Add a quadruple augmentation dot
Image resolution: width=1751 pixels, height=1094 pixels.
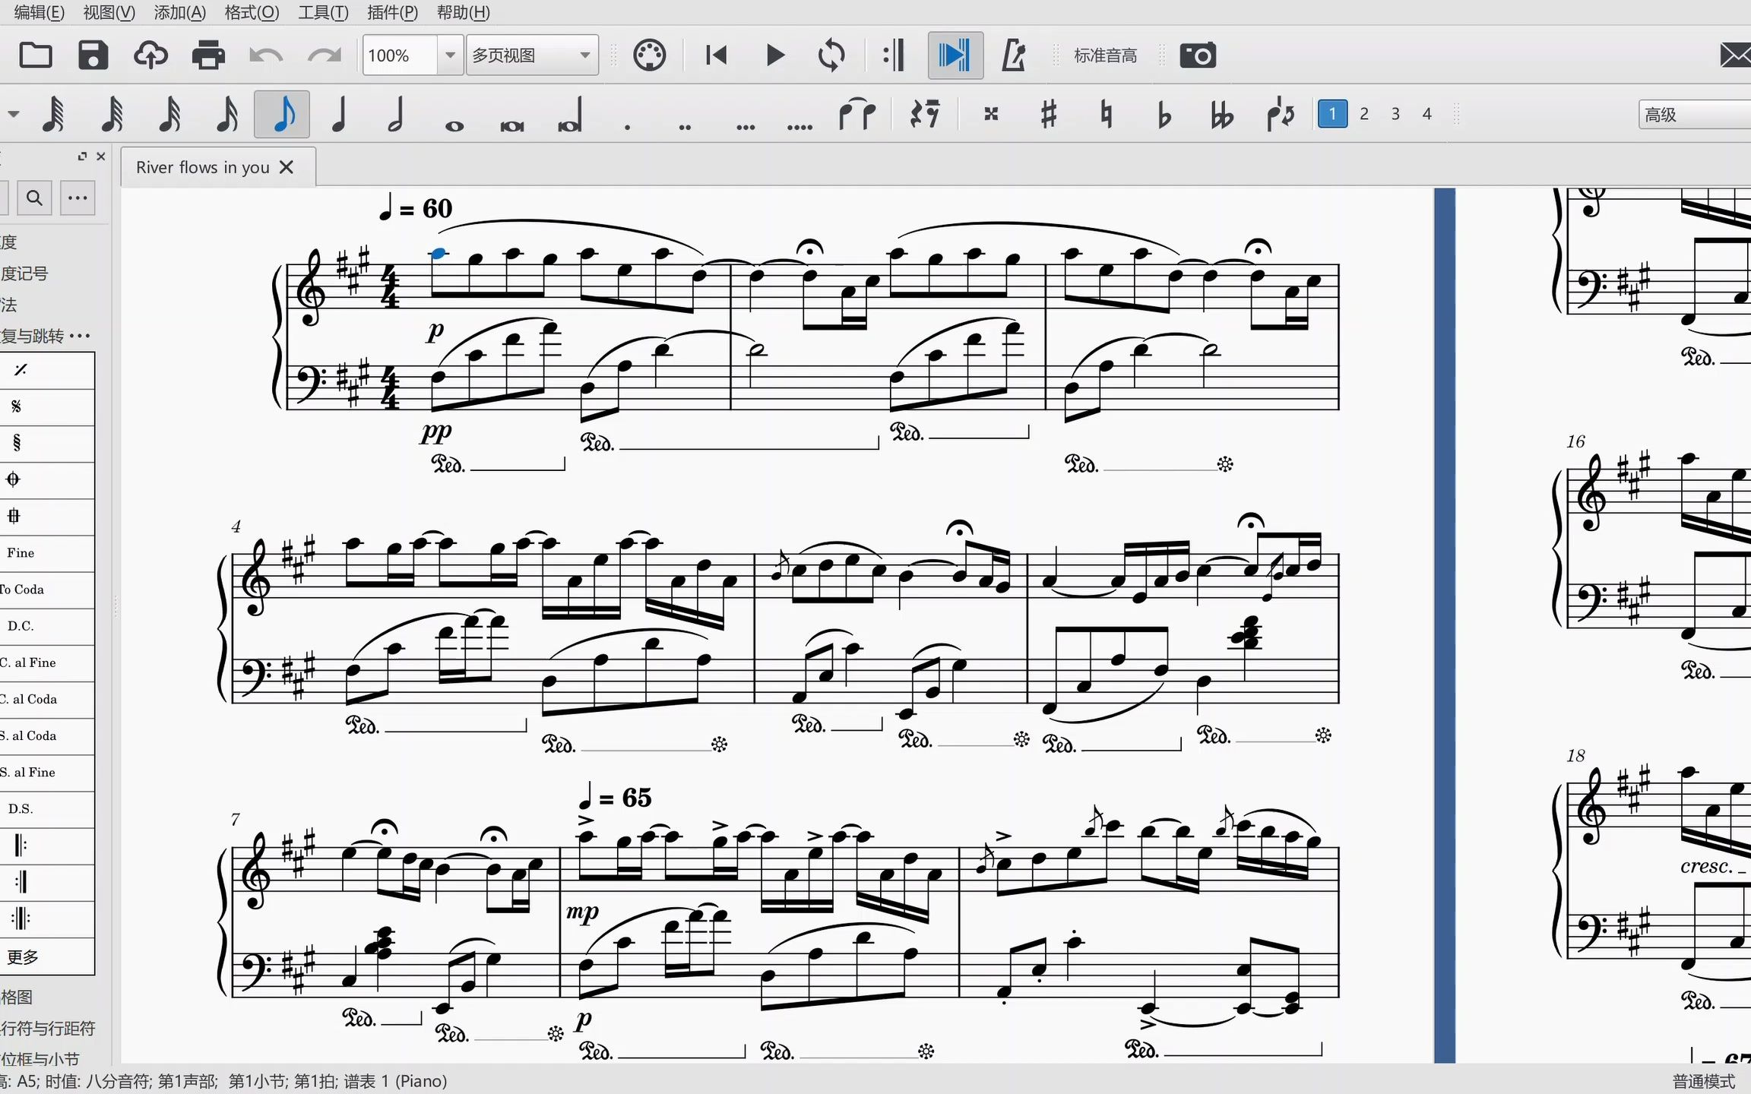point(800,127)
